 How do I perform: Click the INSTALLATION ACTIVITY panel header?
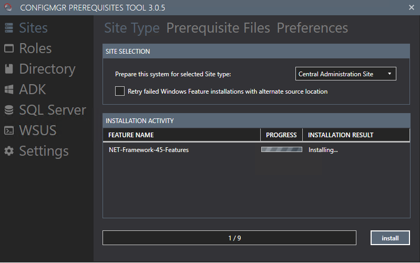coord(256,120)
